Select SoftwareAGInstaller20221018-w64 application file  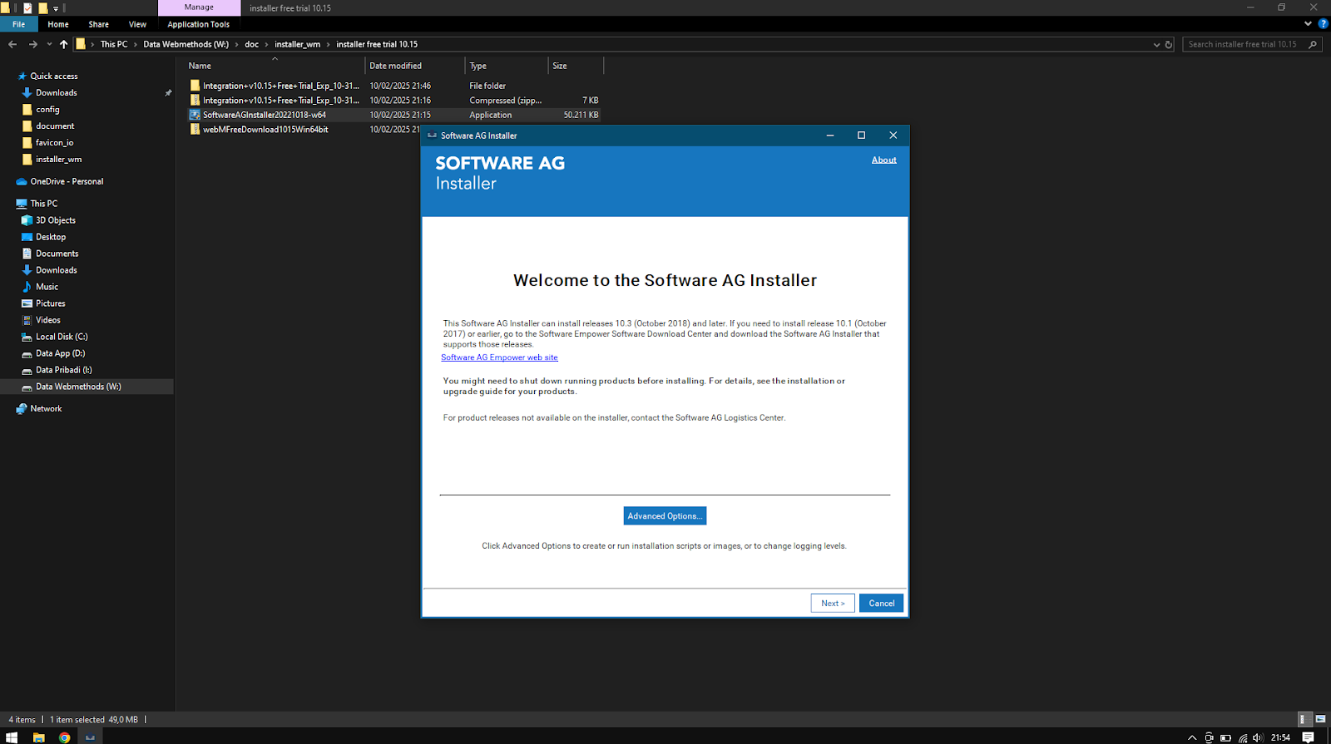(393, 115)
